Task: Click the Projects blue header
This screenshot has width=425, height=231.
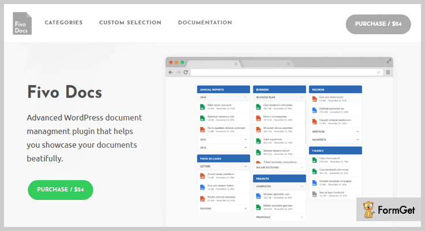Action: coord(280,178)
